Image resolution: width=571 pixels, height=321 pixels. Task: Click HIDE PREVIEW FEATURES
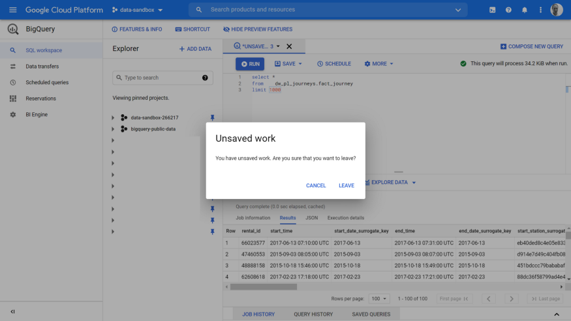click(x=258, y=29)
